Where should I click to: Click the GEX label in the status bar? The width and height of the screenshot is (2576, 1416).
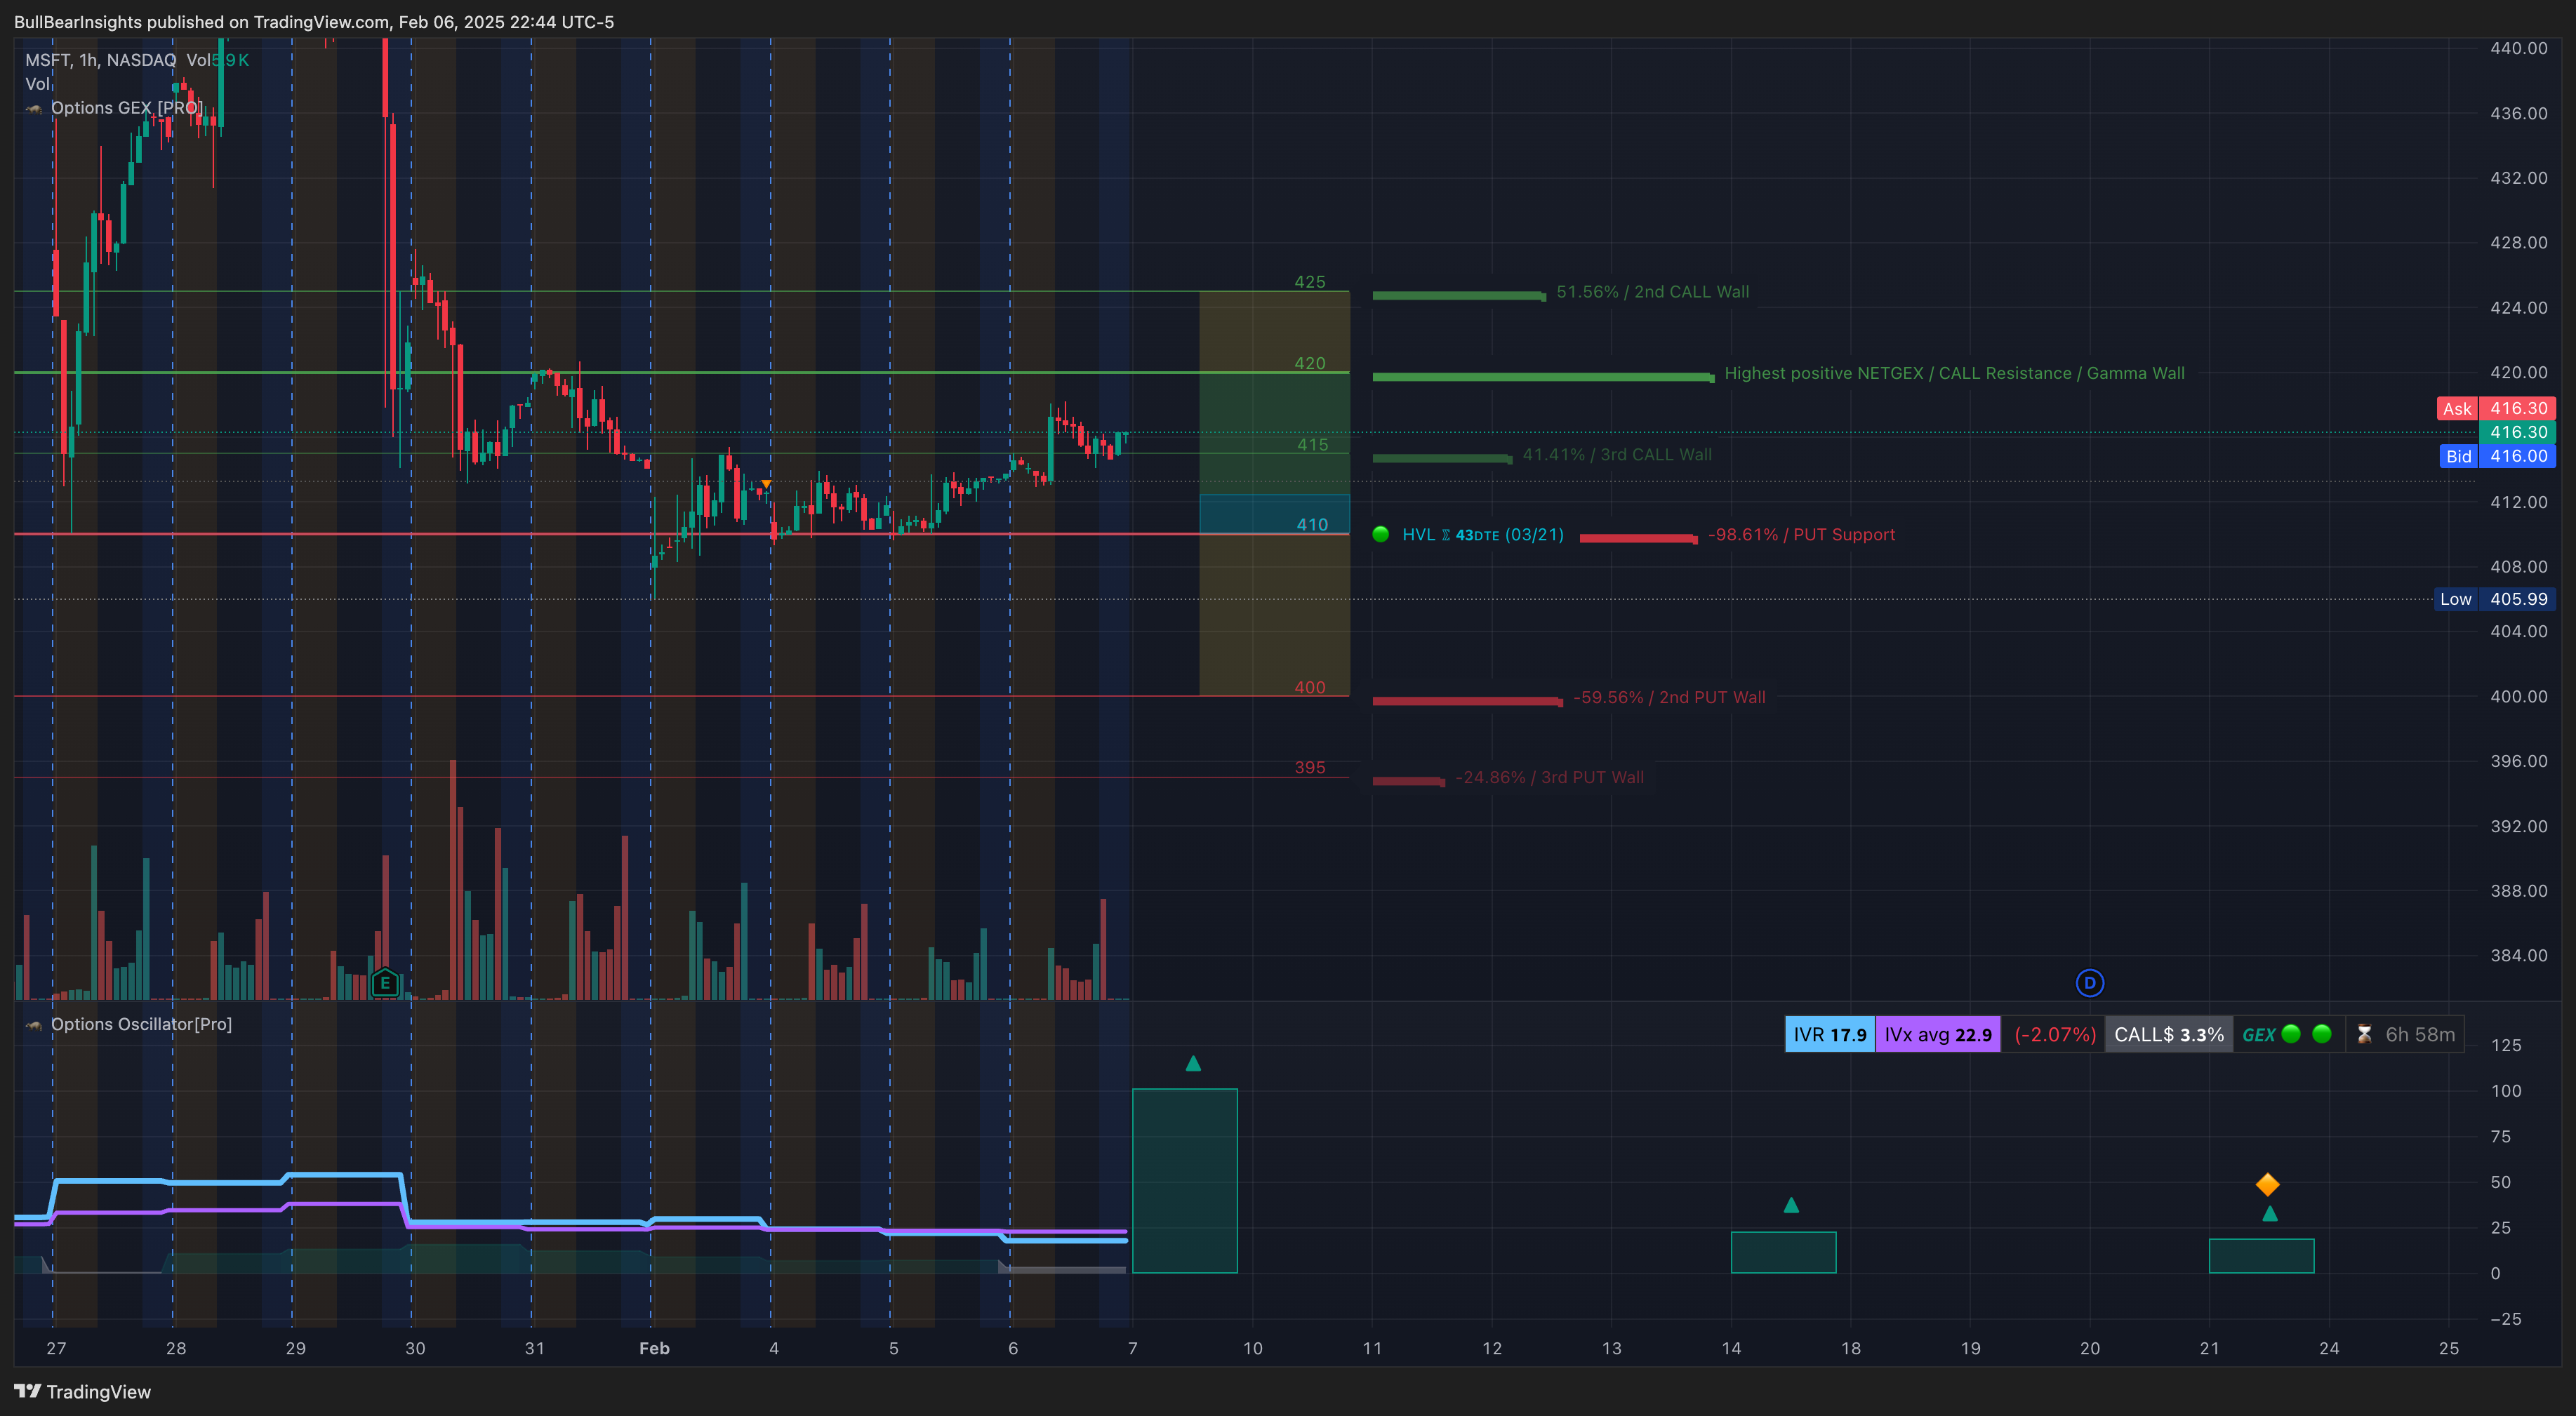2259,1034
